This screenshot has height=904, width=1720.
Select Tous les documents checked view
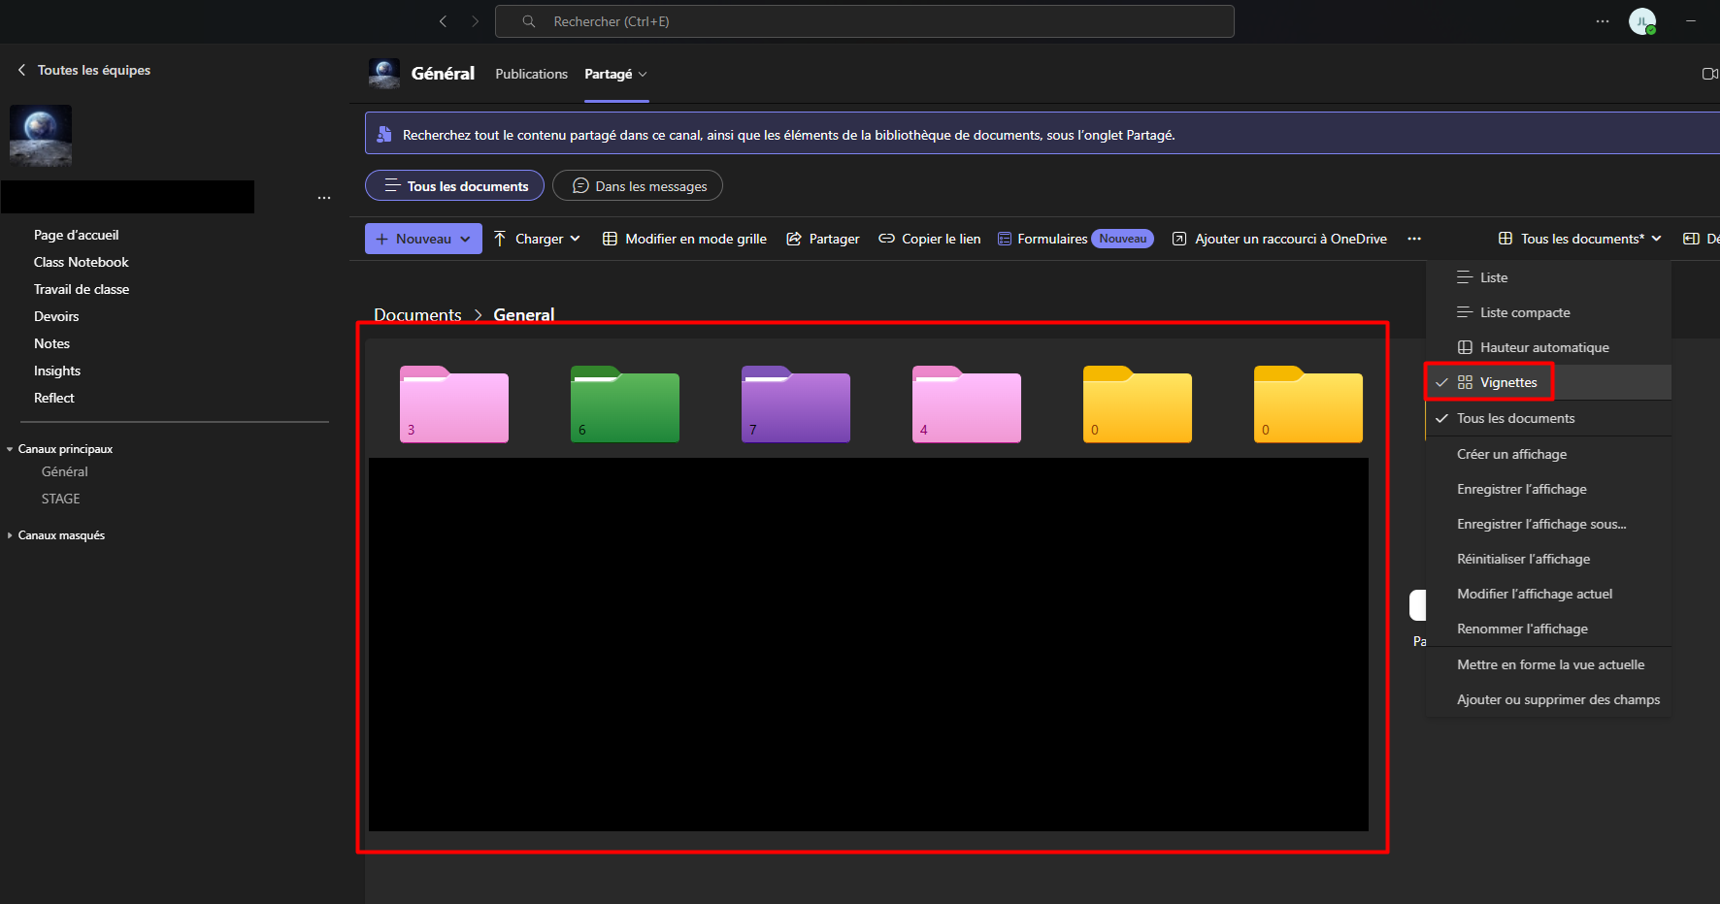1548,418
